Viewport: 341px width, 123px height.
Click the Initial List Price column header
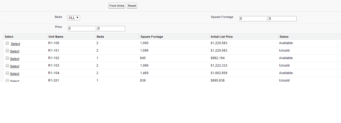point(221,37)
